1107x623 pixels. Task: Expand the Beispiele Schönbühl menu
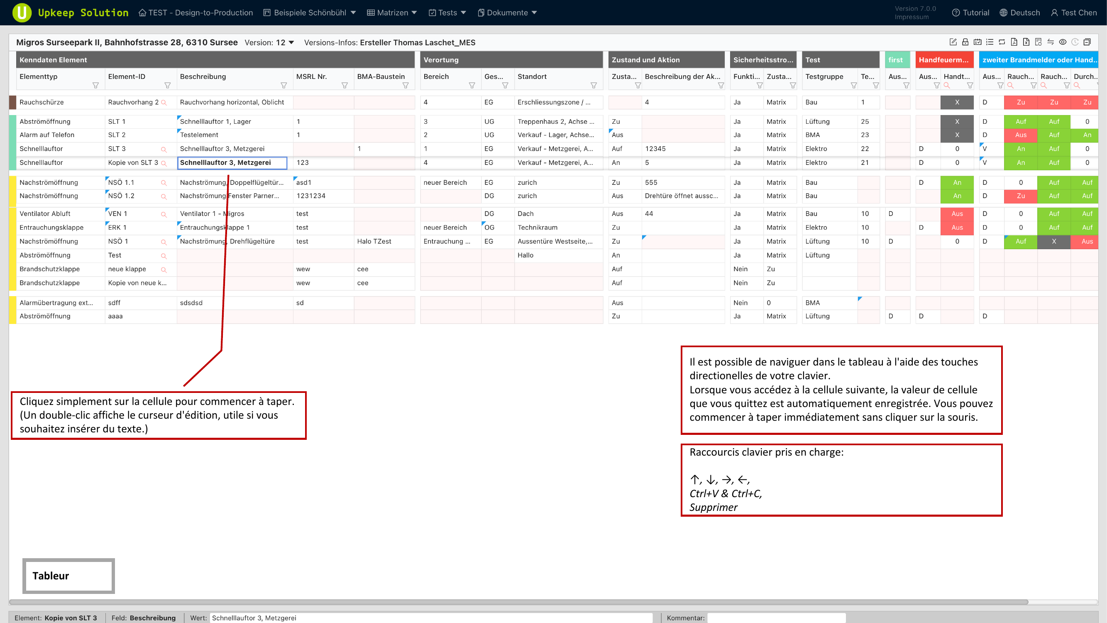click(x=310, y=12)
